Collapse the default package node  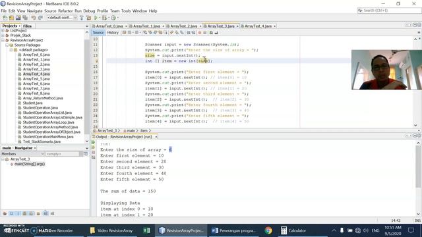coord(11,50)
